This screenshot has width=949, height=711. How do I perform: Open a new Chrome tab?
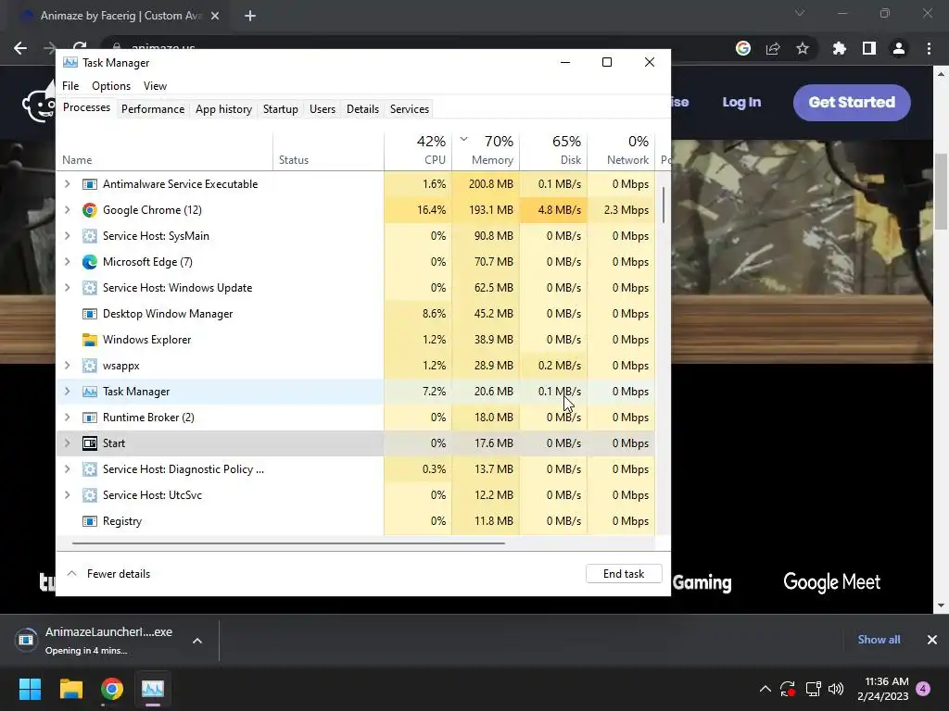[250, 16]
